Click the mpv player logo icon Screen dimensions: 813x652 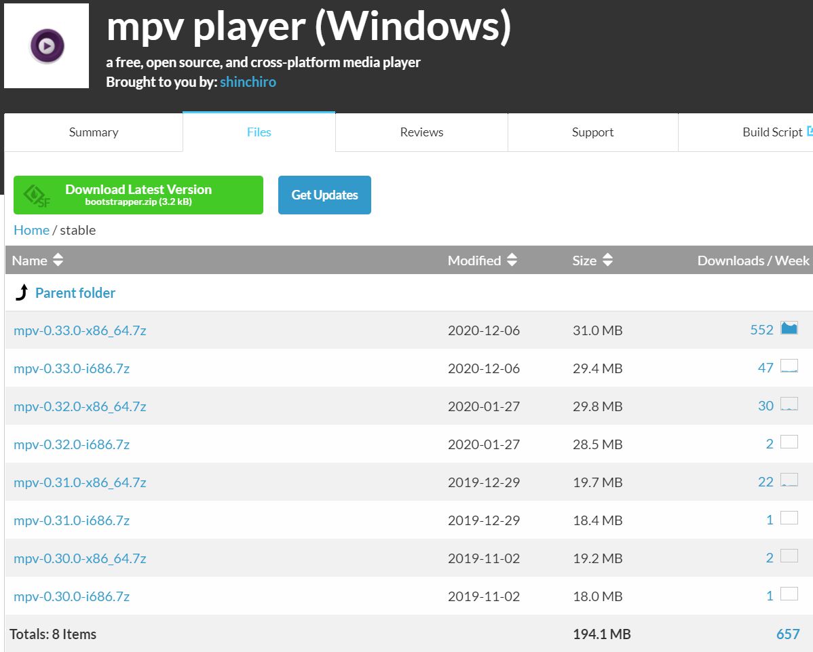(47, 45)
